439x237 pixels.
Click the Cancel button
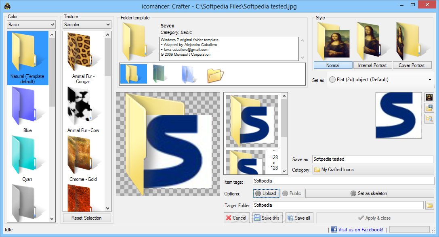[x=236, y=218]
